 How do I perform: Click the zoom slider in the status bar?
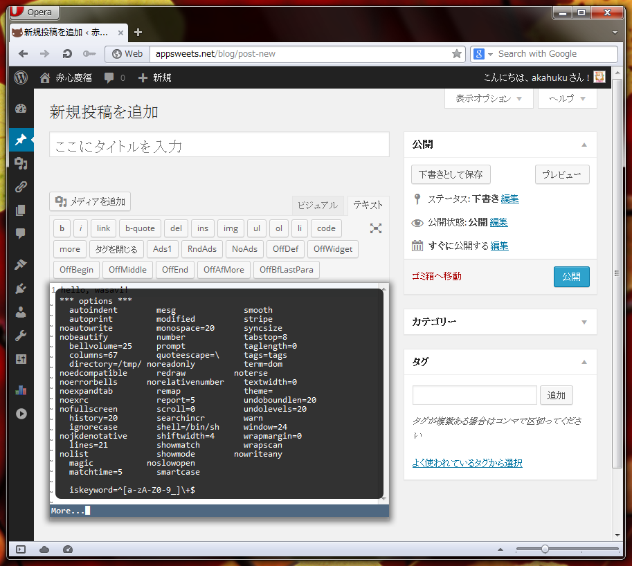point(545,549)
